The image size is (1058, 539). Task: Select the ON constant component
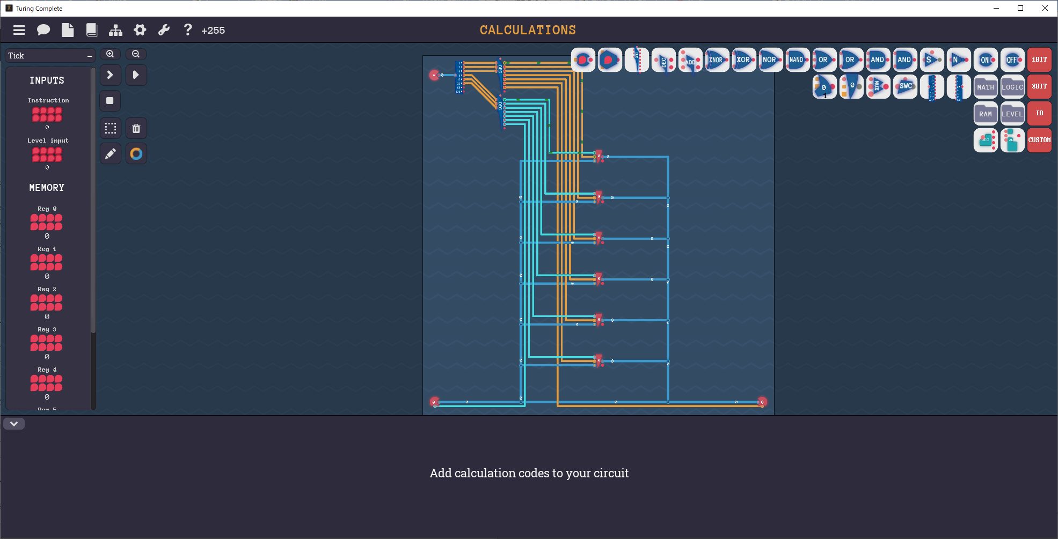click(x=985, y=60)
